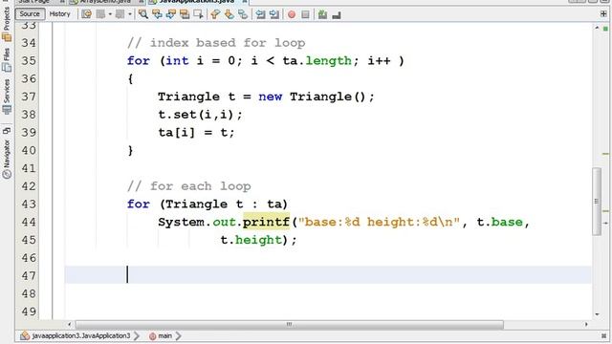Click line number 44 in gutter
612x344 pixels.
coord(29,223)
